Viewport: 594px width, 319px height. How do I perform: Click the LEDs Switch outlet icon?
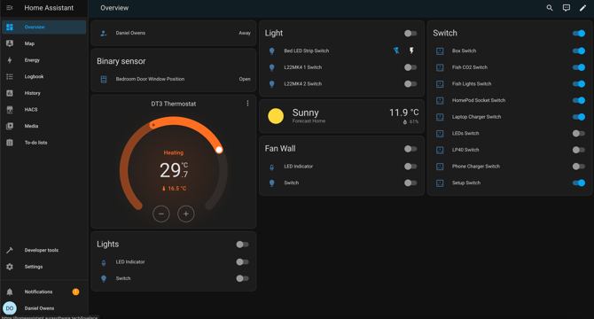tap(440, 134)
